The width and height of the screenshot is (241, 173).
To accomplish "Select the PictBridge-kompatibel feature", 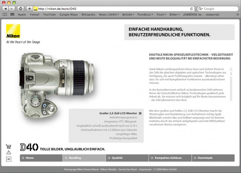I will click(123, 138).
